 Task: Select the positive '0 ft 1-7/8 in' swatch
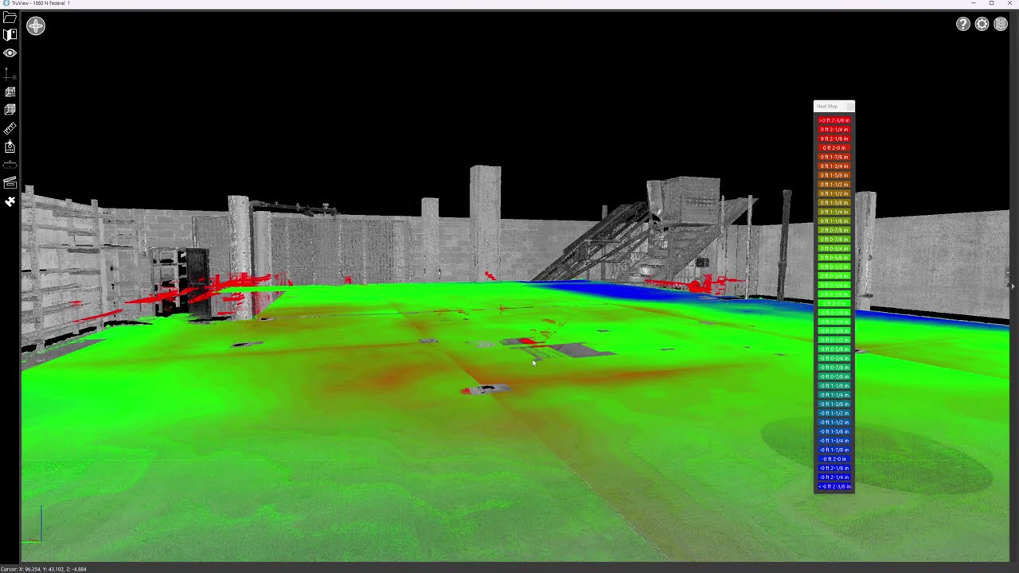(x=834, y=157)
